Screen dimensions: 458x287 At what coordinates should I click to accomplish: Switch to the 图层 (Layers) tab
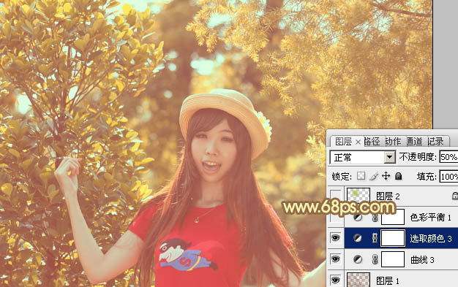coord(343,142)
